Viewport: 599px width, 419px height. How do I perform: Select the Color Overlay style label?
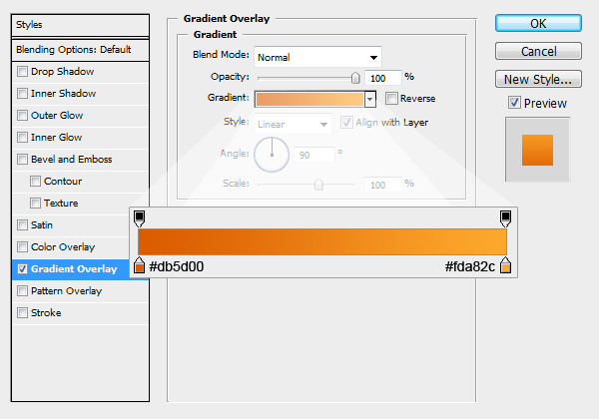tap(63, 247)
